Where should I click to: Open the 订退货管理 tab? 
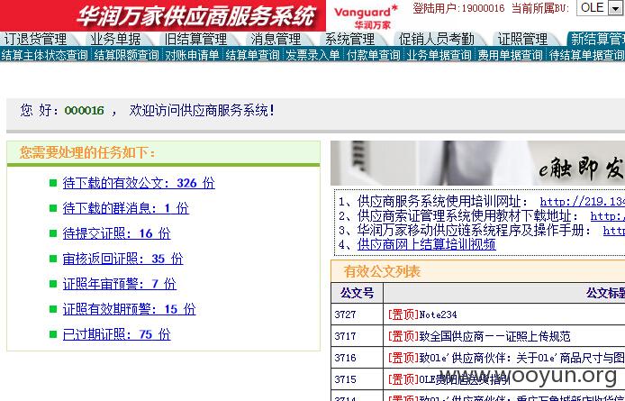click(x=35, y=39)
